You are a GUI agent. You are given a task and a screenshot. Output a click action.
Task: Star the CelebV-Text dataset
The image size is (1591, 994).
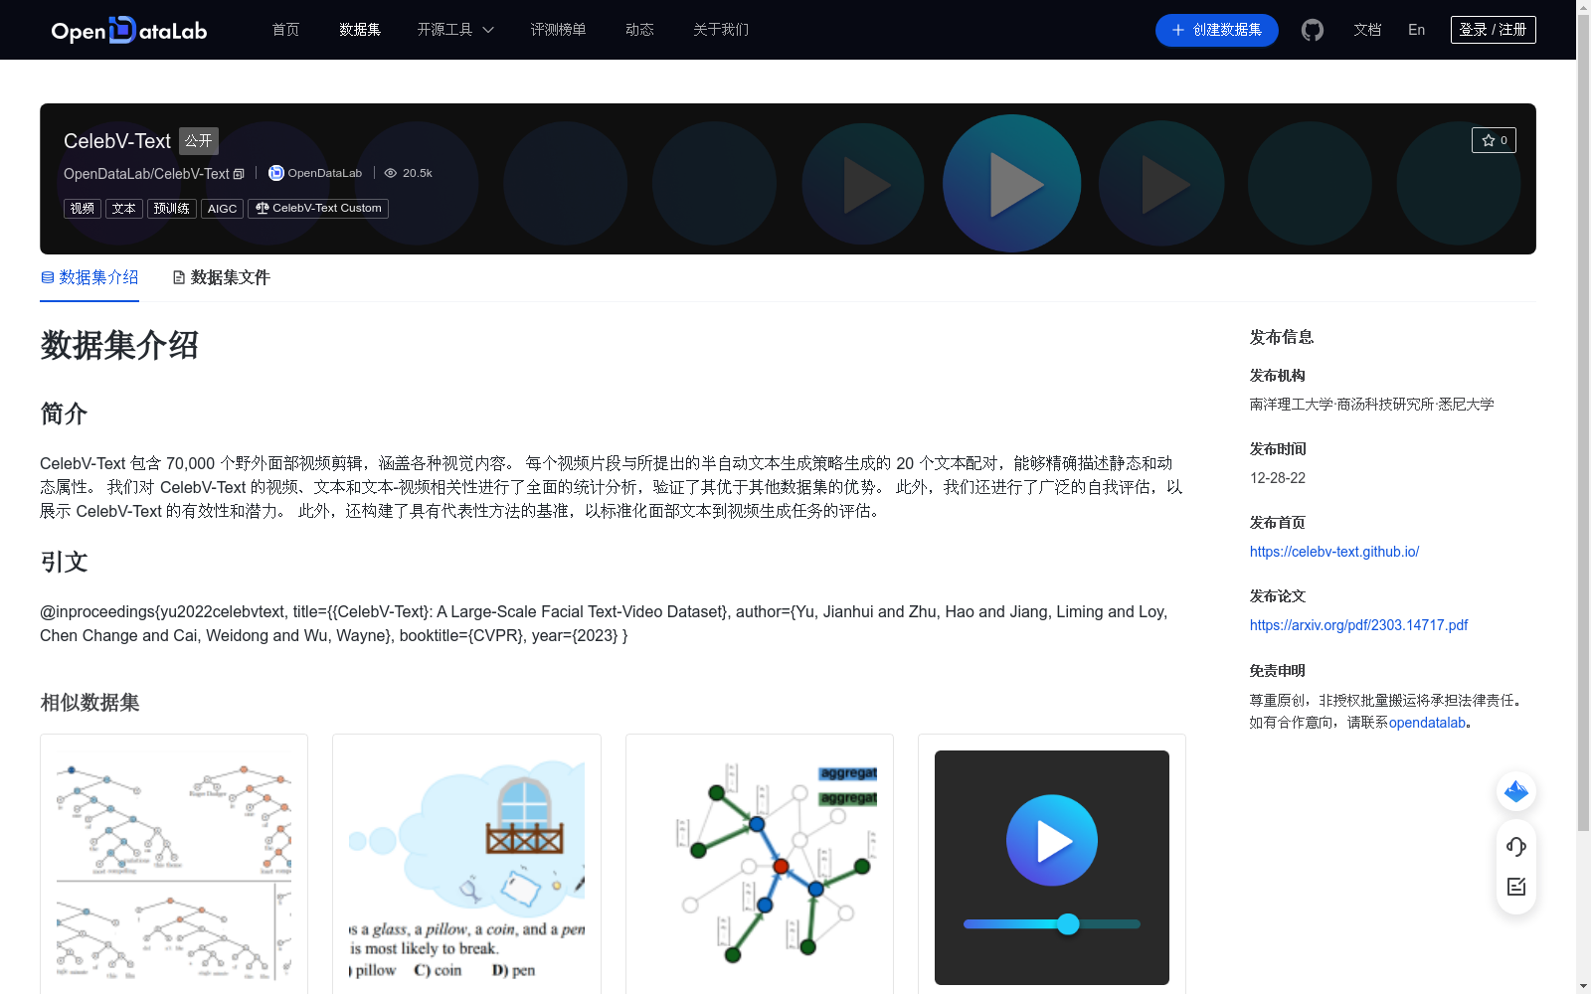1494,140
